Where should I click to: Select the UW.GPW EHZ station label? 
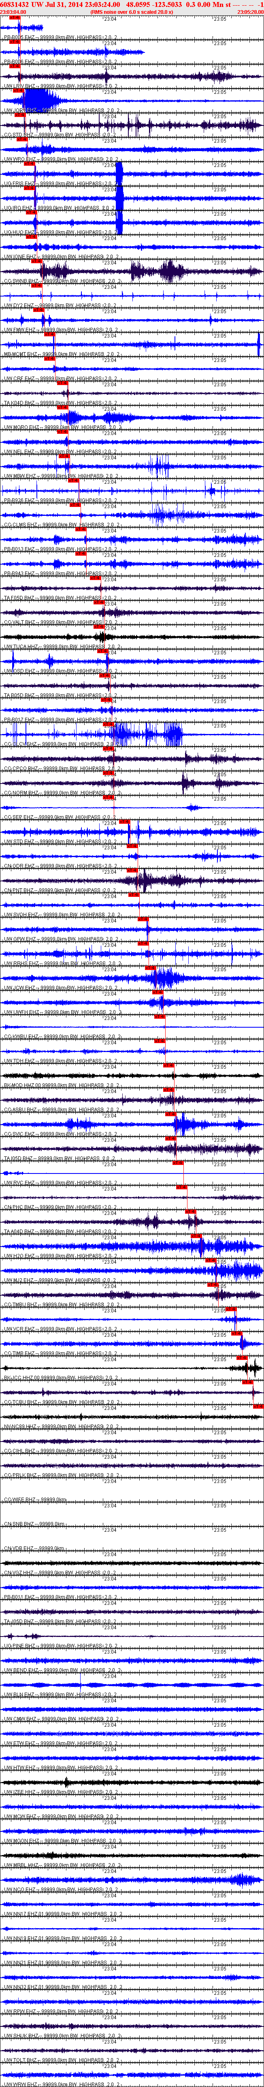(61, 939)
